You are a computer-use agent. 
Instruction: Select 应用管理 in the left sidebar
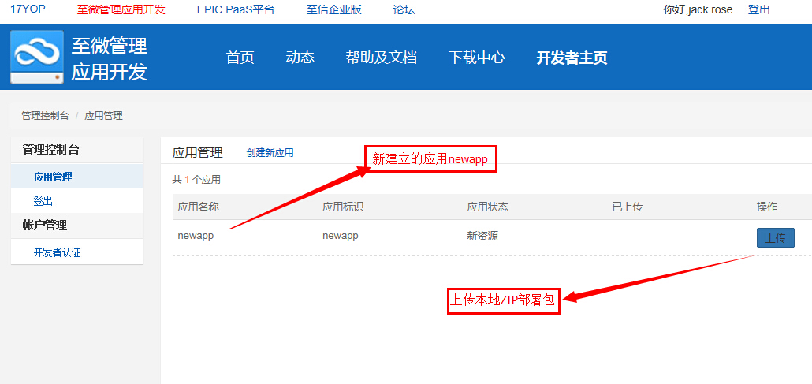77,177
